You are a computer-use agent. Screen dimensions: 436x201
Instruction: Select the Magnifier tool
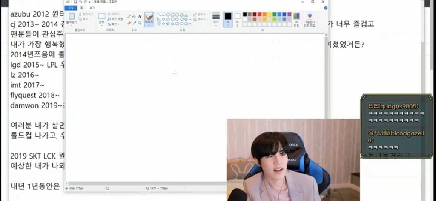pos(139,23)
